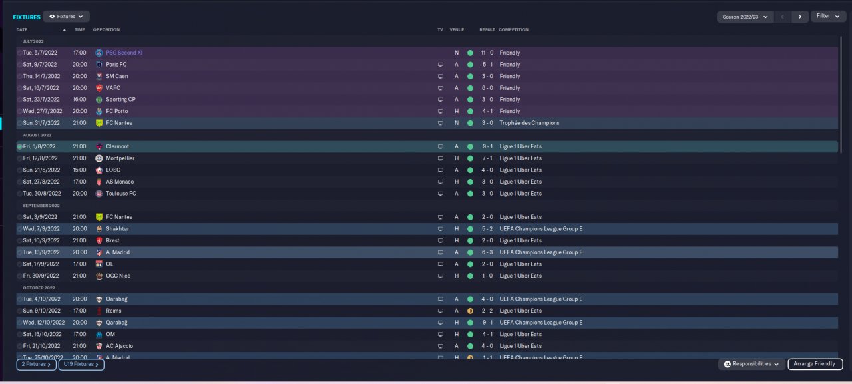
Task: Click the Sporting CP club crest
Action: 99,100
